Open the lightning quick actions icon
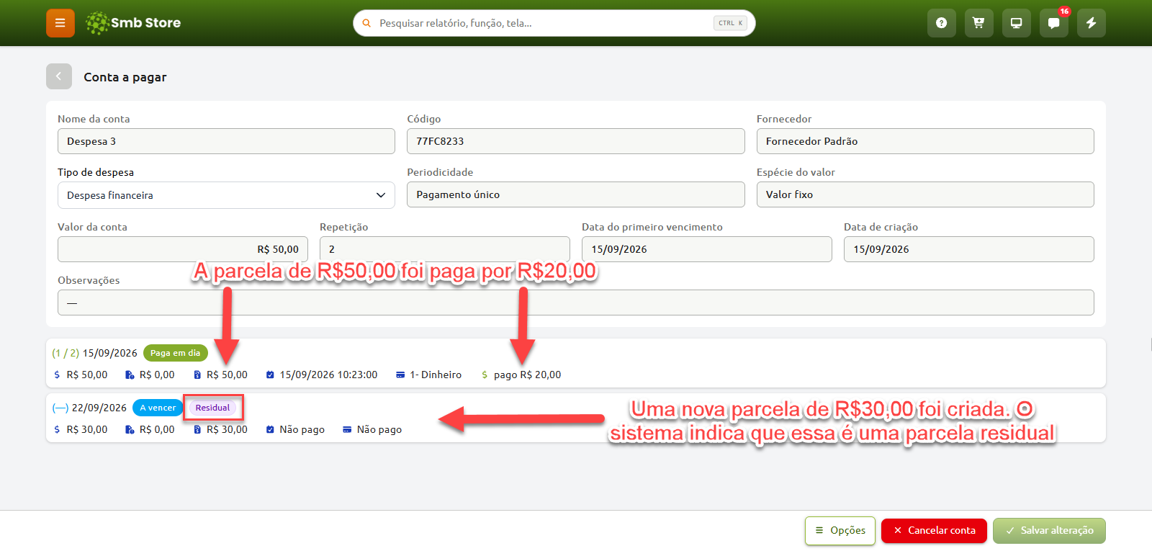The width and height of the screenshot is (1152, 551). (x=1092, y=23)
